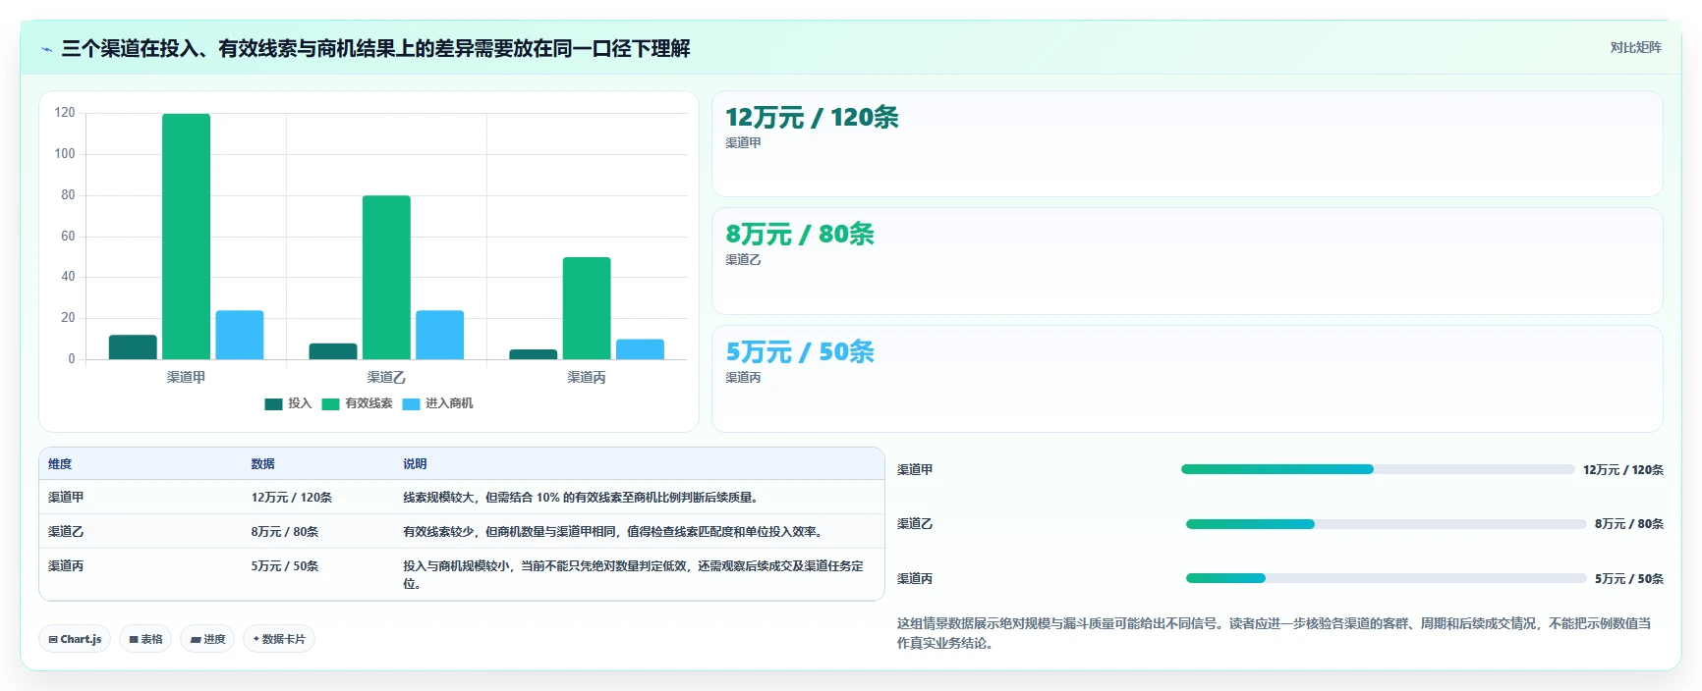Click the footnote starting 这组情景数据展示

pos(1275,633)
